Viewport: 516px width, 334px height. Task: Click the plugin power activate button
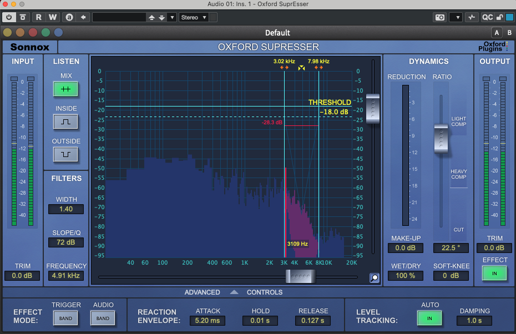coord(9,17)
